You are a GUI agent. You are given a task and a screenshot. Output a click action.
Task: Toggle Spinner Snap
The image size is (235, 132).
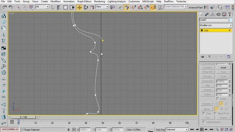[153, 7]
